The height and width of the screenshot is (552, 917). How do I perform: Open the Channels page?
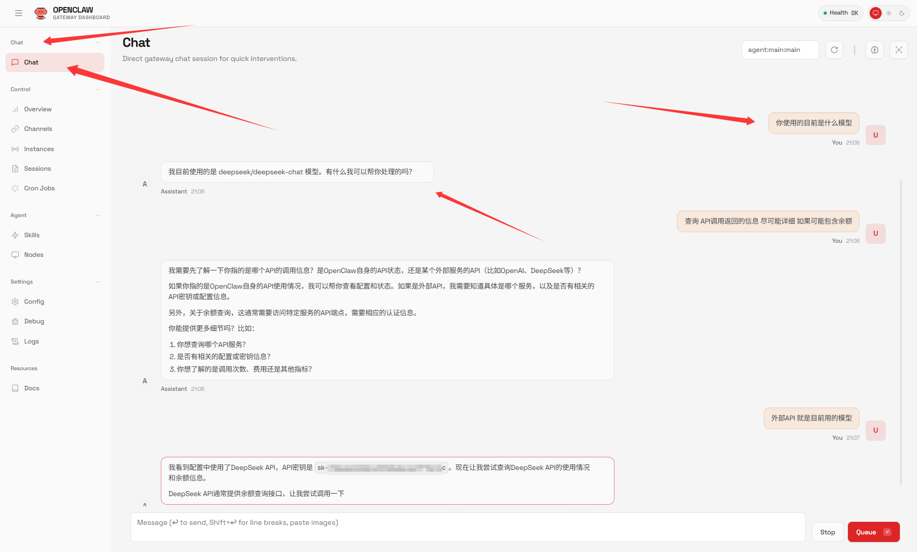tap(38, 129)
